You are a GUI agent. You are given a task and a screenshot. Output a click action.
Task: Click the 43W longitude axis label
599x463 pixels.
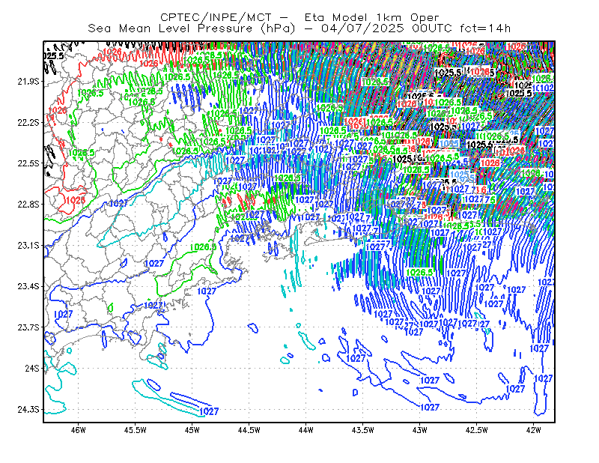420,430
